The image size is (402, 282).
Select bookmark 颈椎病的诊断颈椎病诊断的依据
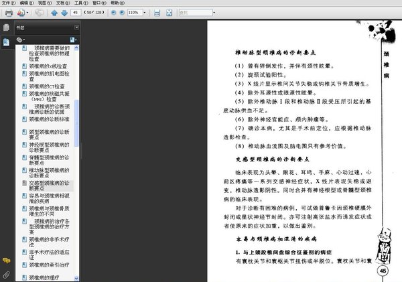[x=49, y=109]
